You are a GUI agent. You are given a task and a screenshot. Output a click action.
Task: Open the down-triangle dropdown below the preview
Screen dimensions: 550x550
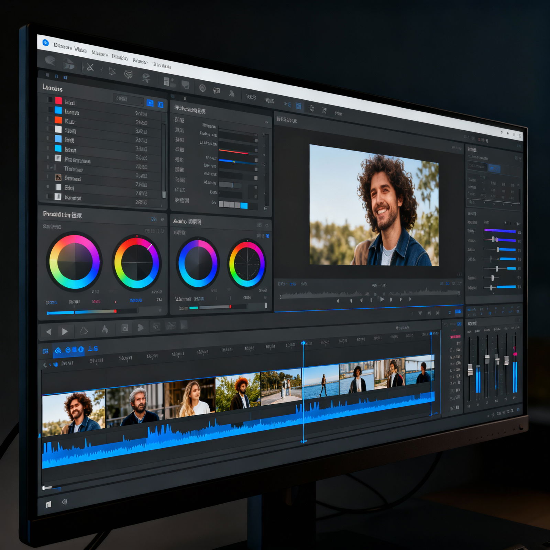(x=420, y=313)
